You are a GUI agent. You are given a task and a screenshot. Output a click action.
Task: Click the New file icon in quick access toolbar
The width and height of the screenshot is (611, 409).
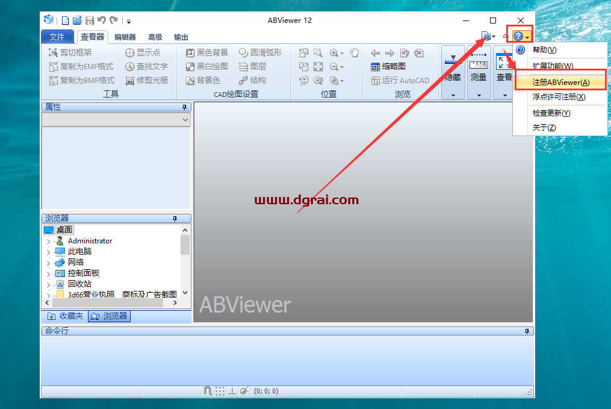coord(66,20)
